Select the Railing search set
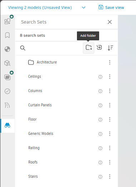The image size is (136, 187). 34,148
